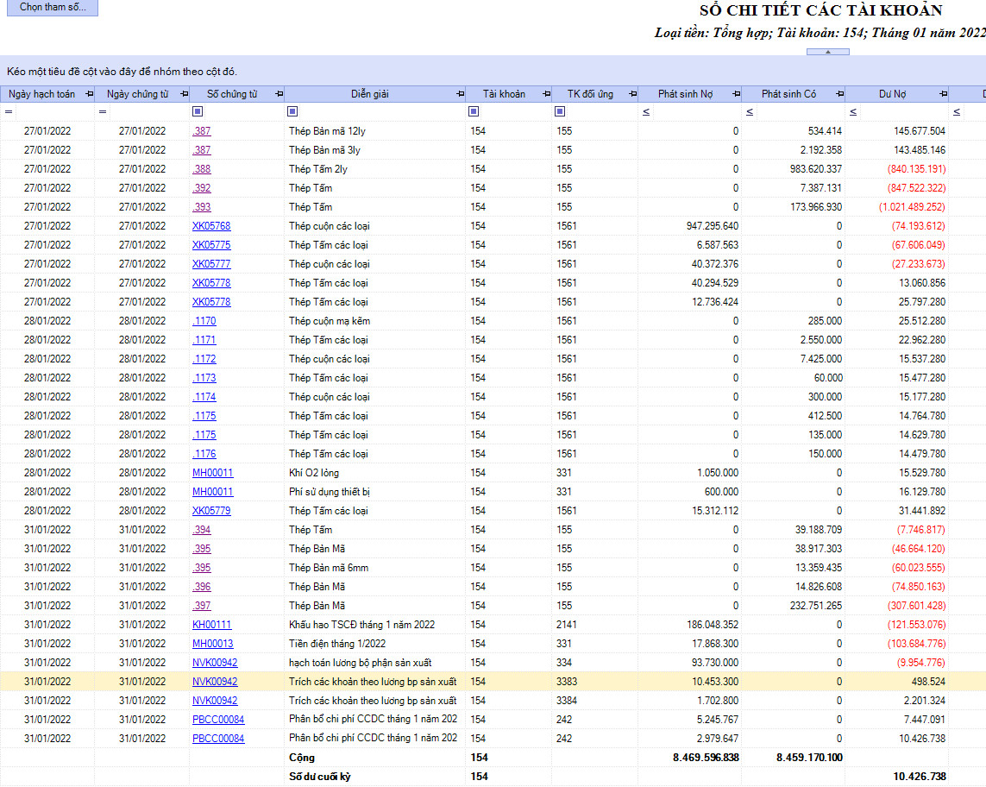
Task: Open ≤ filter operator for Phát sinh Có
Action: (x=750, y=112)
